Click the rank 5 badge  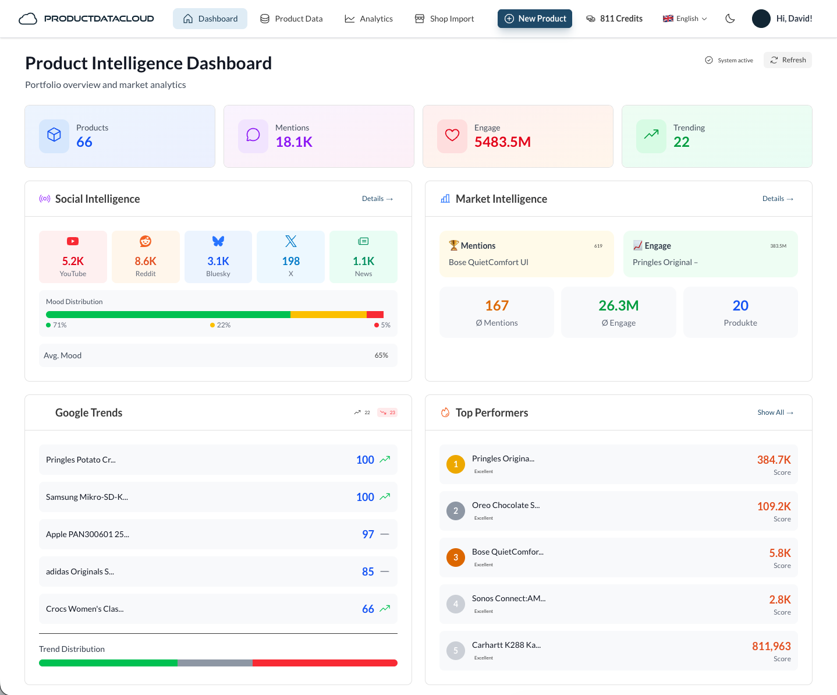(456, 651)
